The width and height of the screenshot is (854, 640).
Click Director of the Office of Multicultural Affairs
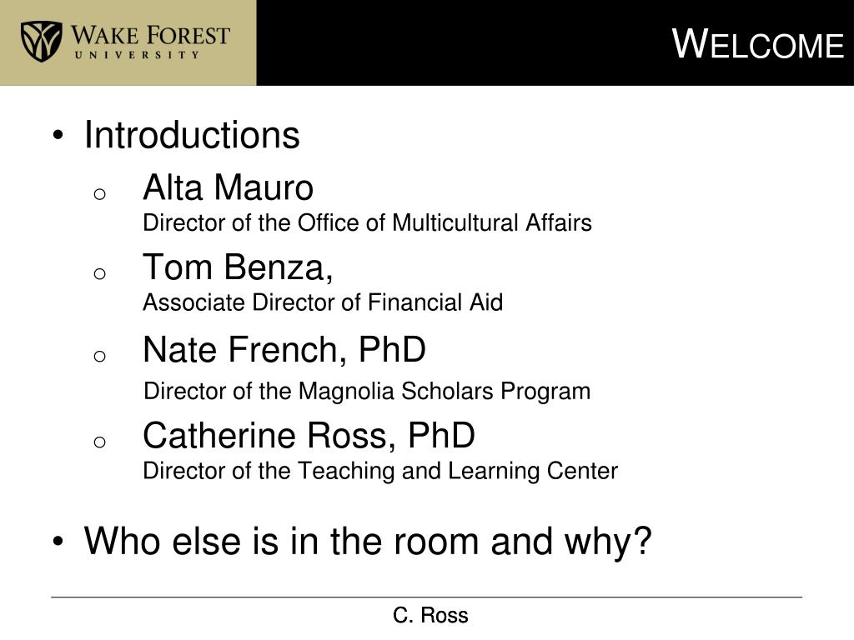367,222
